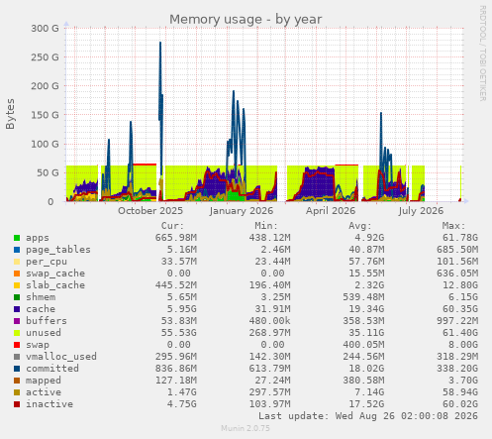The image size is (492, 439).
Task: Click the slab_cache yellow legend swatch
Action: pyautogui.click(x=17, y=285)
